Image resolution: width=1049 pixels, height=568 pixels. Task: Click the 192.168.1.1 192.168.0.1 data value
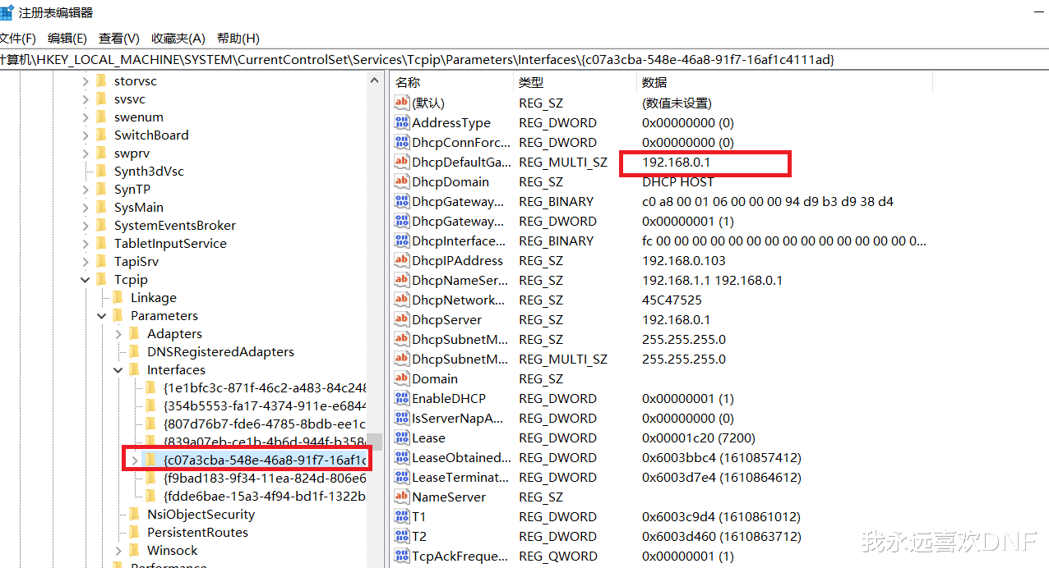tap(712, 280)
